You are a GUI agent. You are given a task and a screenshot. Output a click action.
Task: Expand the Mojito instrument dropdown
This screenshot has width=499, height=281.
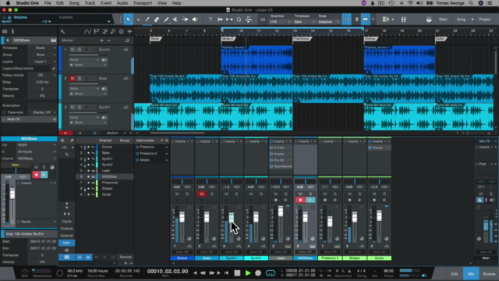[166, 160]
